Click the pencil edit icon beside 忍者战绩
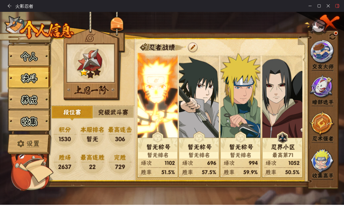 click(x=193, y=47)
